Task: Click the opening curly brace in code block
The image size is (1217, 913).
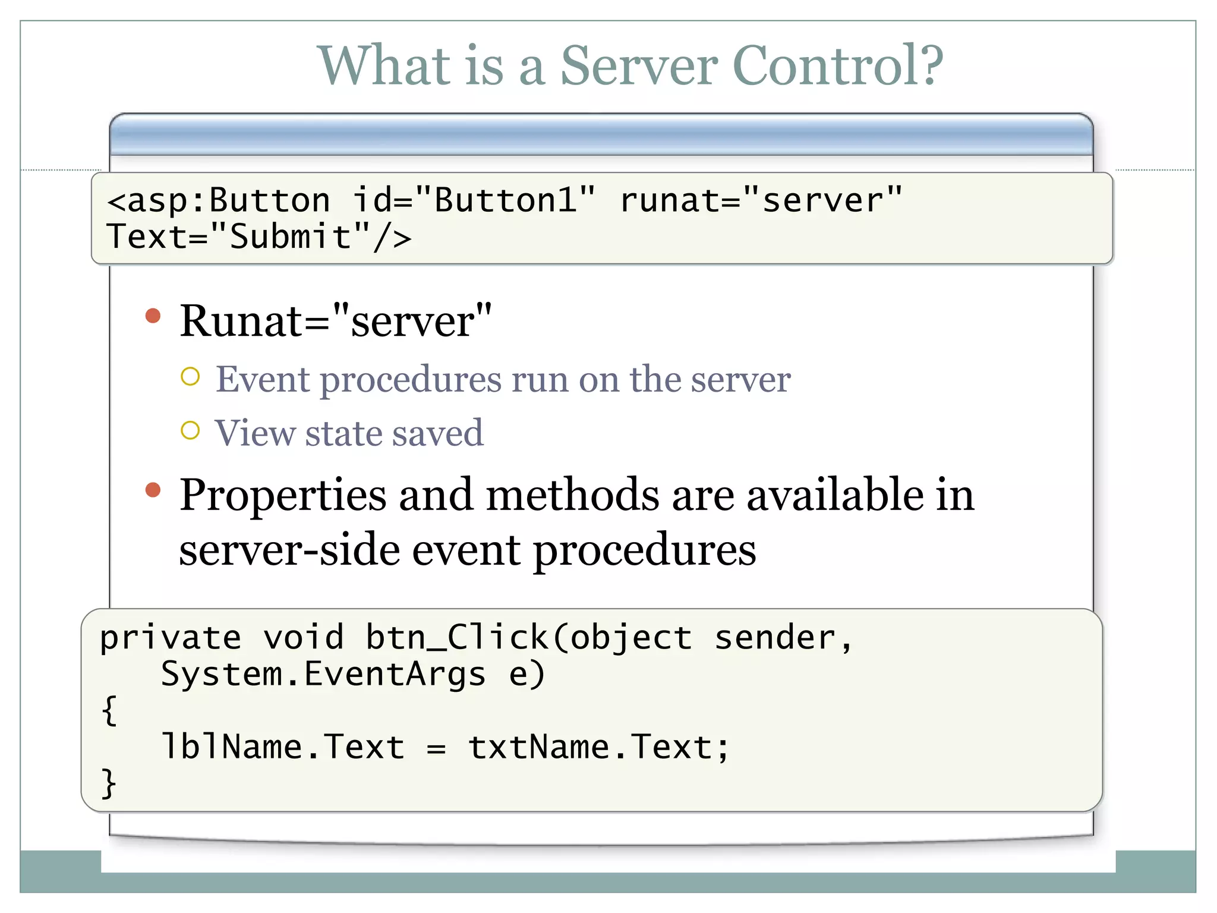Action: [x=109, y=710]
